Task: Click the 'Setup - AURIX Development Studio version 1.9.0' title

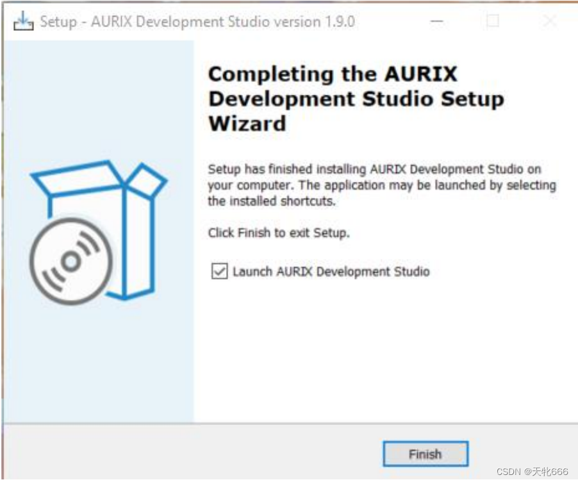Action: pyautogui.click(x=197, y=21)
